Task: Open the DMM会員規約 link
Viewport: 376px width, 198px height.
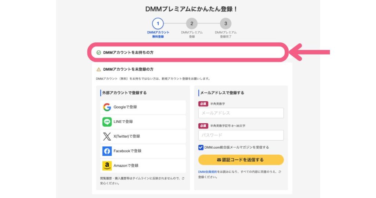Action: tap(207, 172)
